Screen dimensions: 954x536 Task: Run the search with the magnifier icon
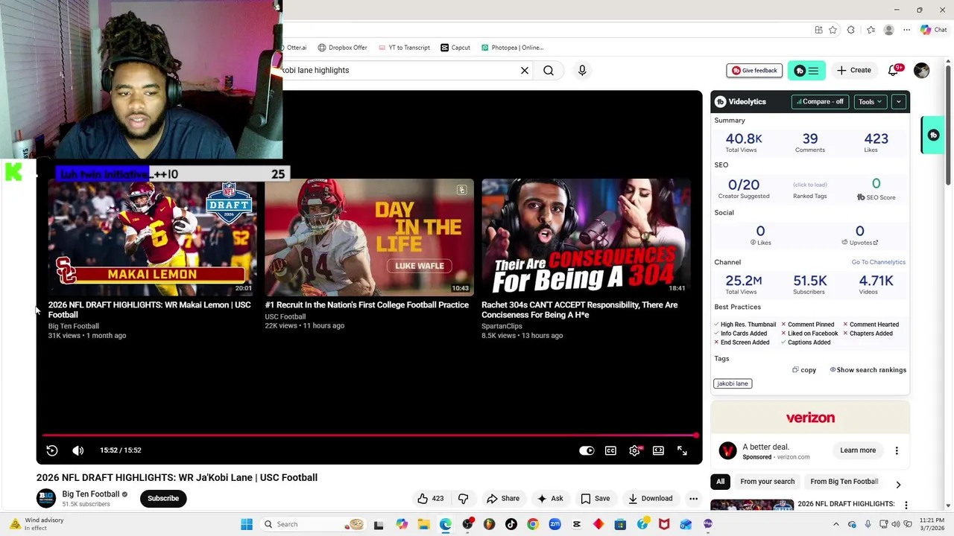click(x=549, y=70)
